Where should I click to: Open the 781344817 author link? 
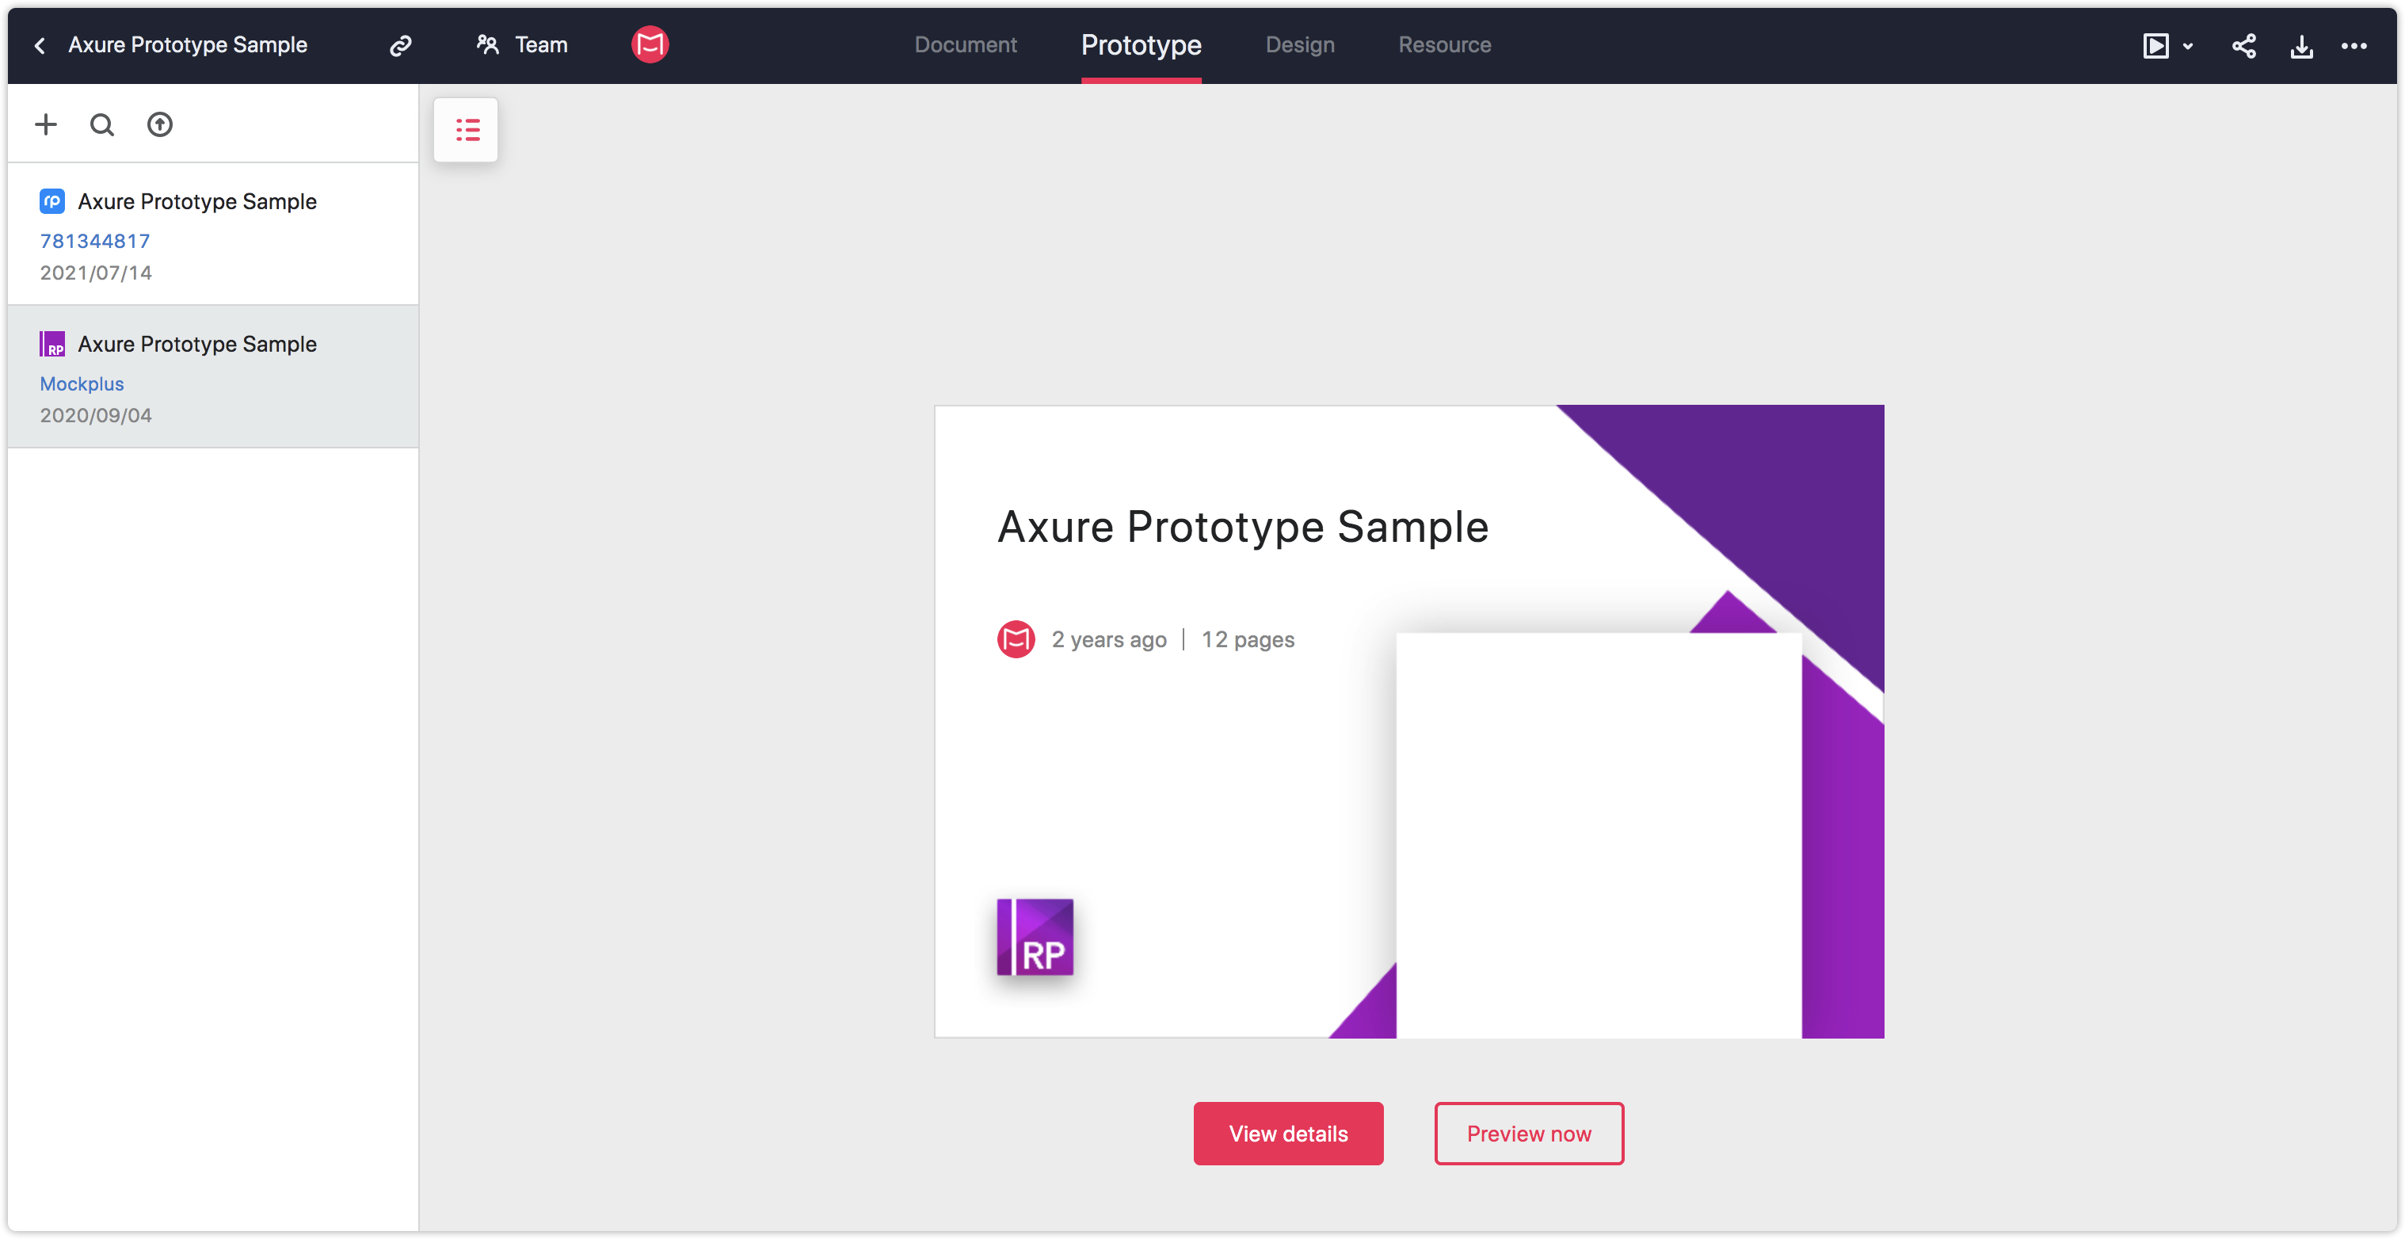[94, 241]
